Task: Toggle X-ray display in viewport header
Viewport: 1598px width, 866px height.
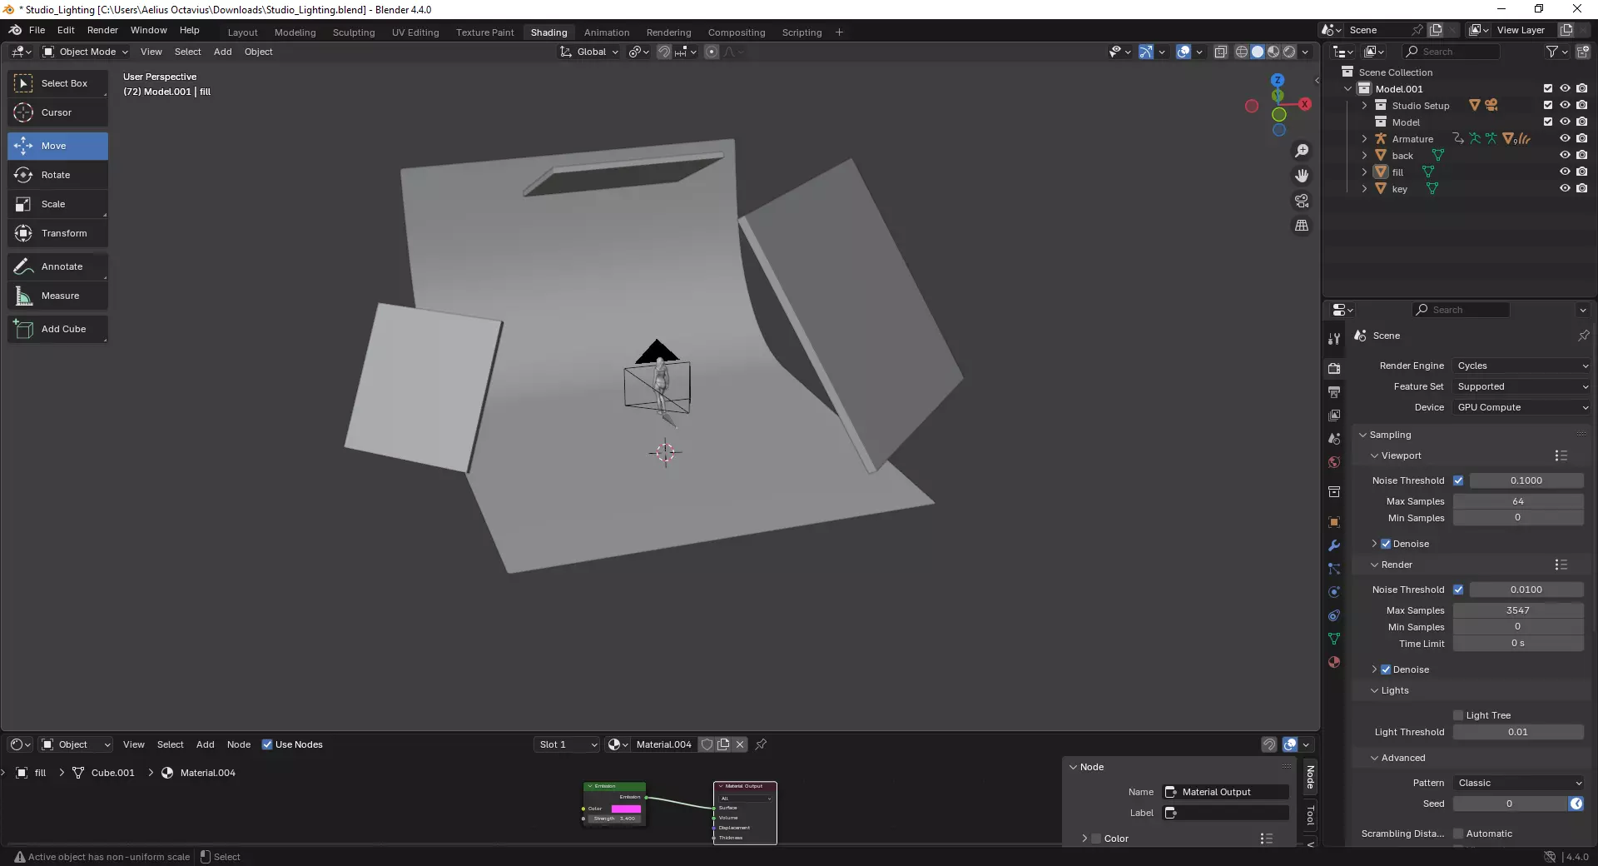Action: coord(1221,52)
